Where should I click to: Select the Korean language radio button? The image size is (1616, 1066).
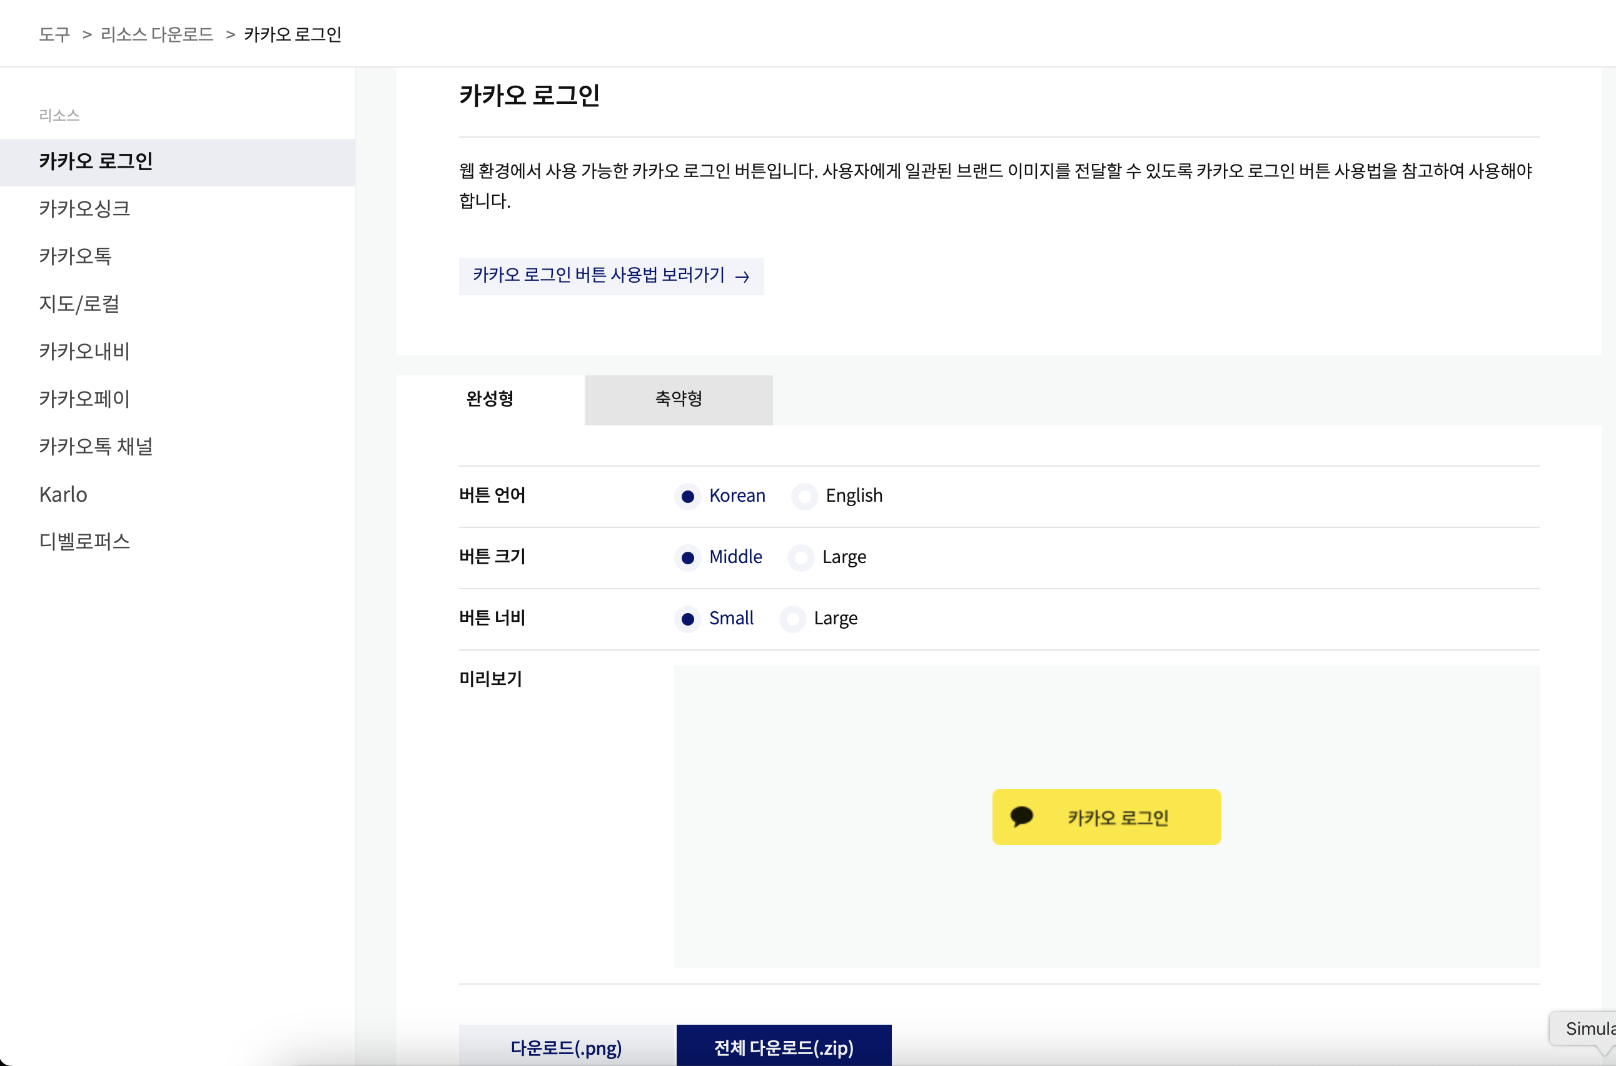pos(688,496)
